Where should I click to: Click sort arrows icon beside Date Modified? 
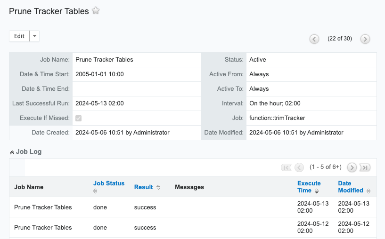(x=369, y=191)
